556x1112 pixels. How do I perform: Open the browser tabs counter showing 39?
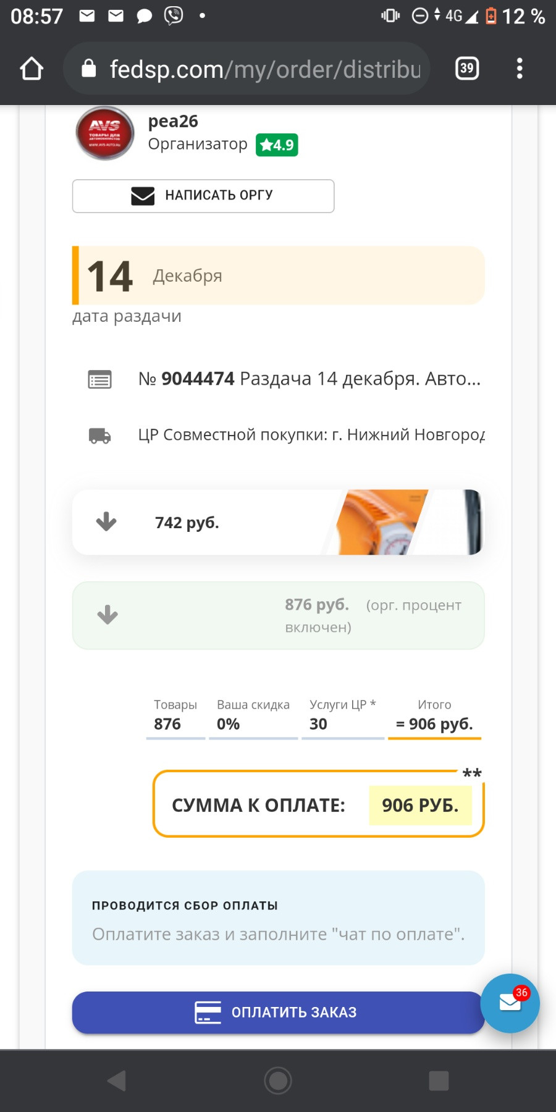coord(467,68)
